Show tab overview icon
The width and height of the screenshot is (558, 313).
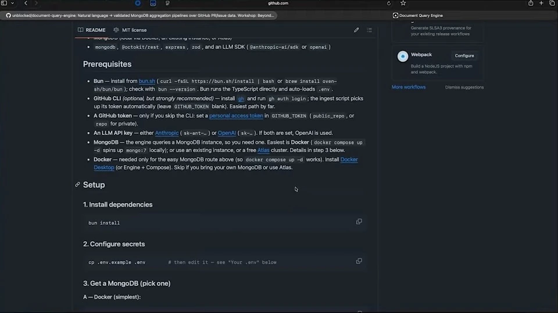click(552, 3)
